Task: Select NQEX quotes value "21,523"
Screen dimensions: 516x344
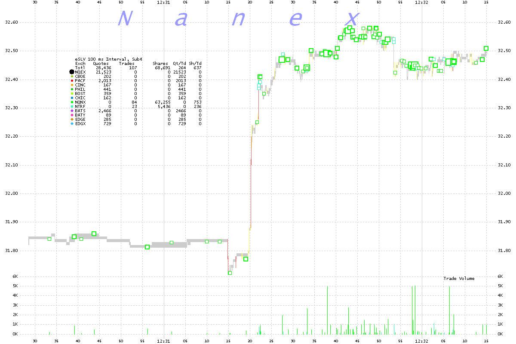Action: [x=104, y=72]
